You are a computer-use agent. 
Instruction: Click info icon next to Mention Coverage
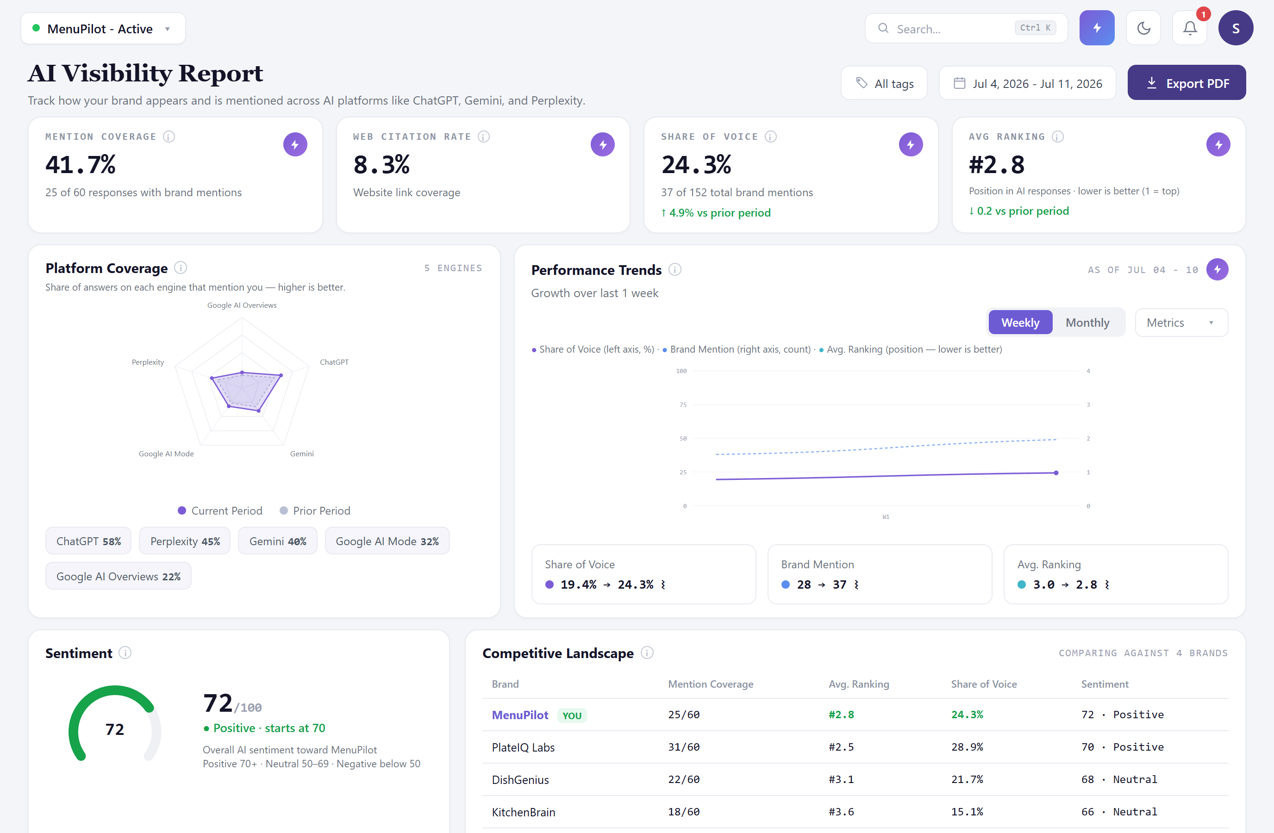coord(169,137)
